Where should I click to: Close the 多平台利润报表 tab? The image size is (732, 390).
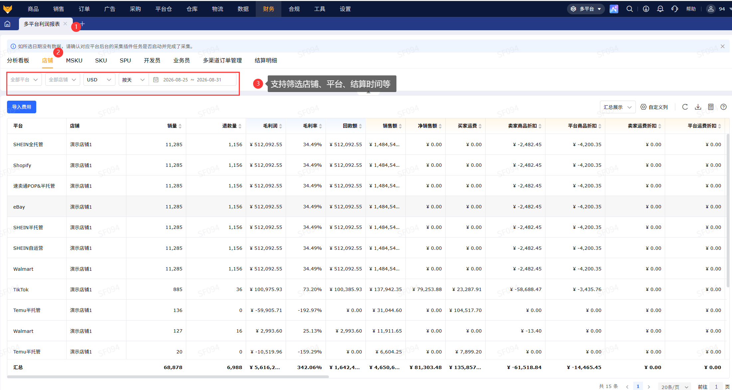(x=65, y=24)
